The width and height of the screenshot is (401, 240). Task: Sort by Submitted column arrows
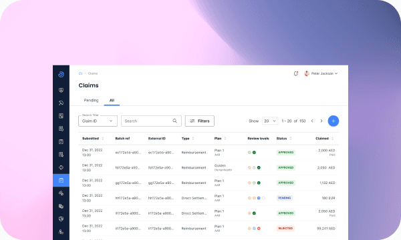pyautogui.click(x=102, y=139)
